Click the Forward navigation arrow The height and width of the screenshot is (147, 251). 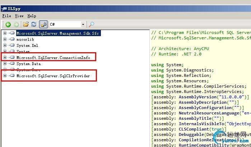coord(16,24)
